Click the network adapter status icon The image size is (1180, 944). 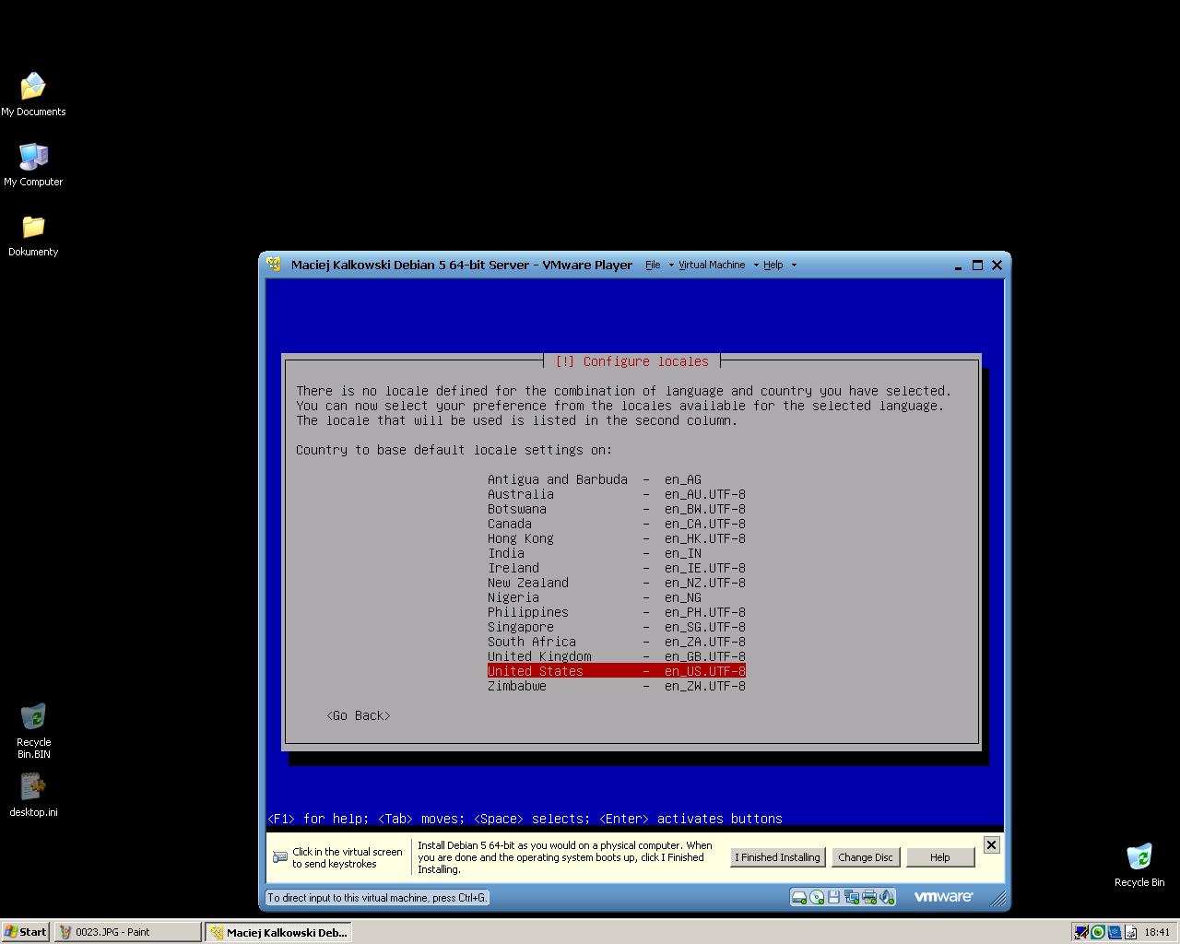pos(852,897)
